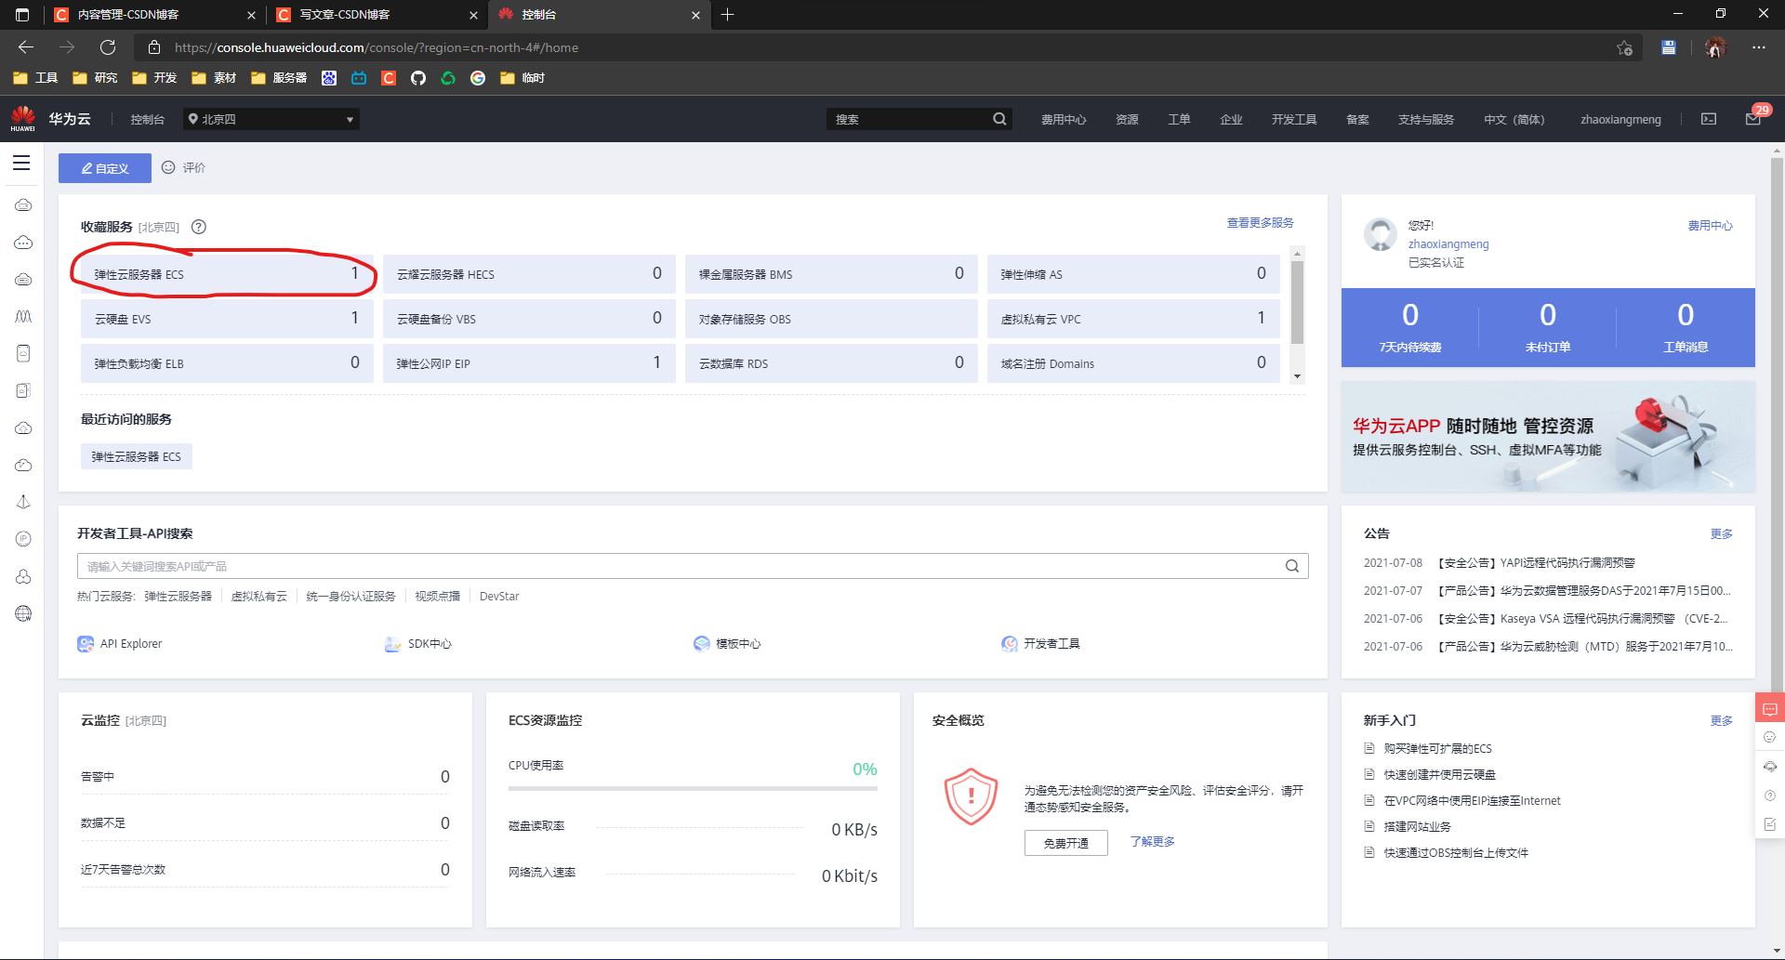Click 控制台 in top bar
This screenshot has width=1785, height=960.
[x=147, y=119]
